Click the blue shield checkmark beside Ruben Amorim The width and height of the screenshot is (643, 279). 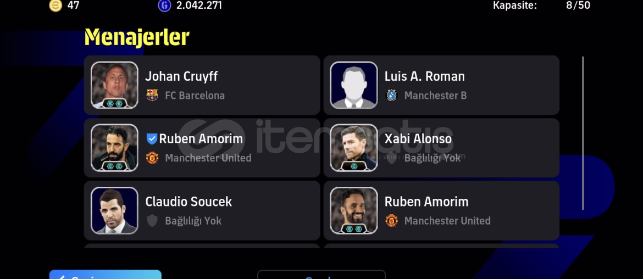(152, 139)
